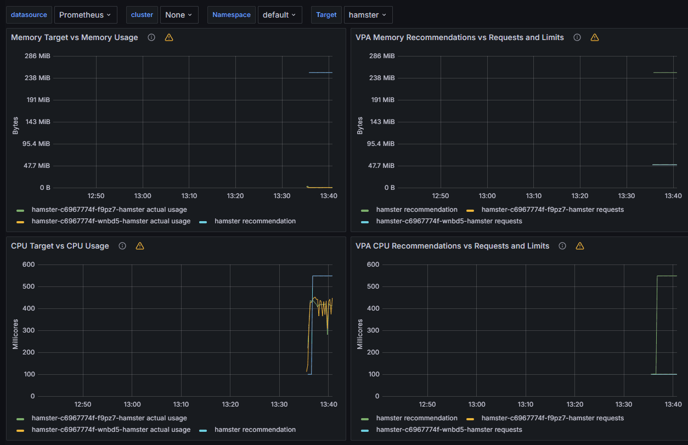This screenshot has width=688, height=445.
Task: Toggle wnbd5 requests series in VPA CPU legend
Action: tap(449, 430)
